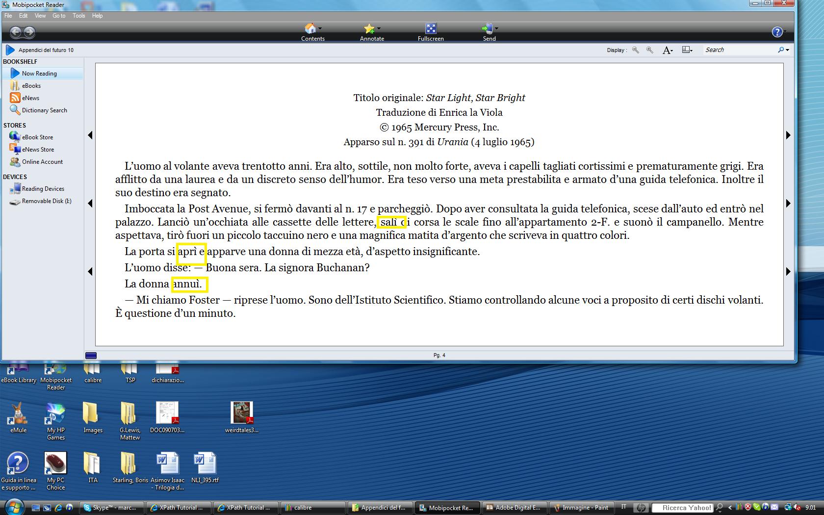Viewport: 824px width, 515px height.
Task: Select the TSP folder on desktop
Action: click(x=130, y=373)
